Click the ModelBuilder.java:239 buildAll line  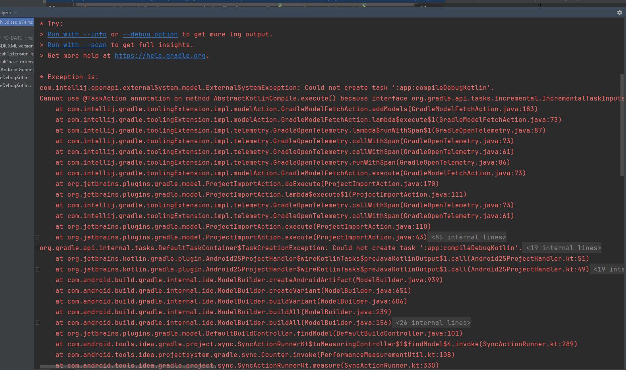pyautogui.click(x=223, y=312)
